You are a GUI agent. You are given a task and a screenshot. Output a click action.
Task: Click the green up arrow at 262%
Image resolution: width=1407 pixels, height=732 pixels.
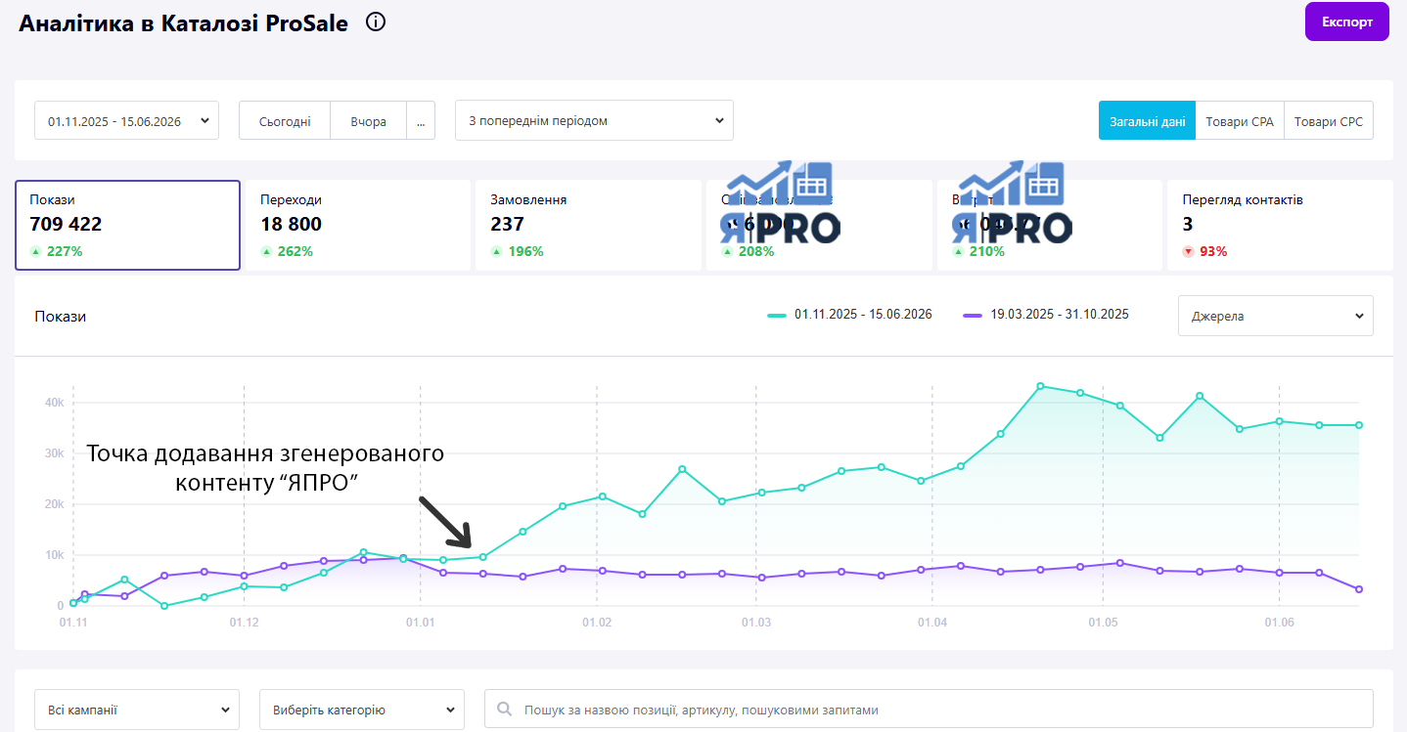pyautogui.click(x=266, y=251)
